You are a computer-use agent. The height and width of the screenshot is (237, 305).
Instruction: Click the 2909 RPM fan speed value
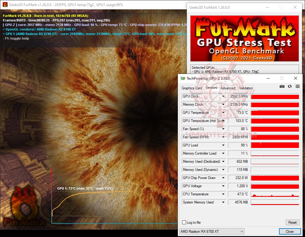coord(238,137)
